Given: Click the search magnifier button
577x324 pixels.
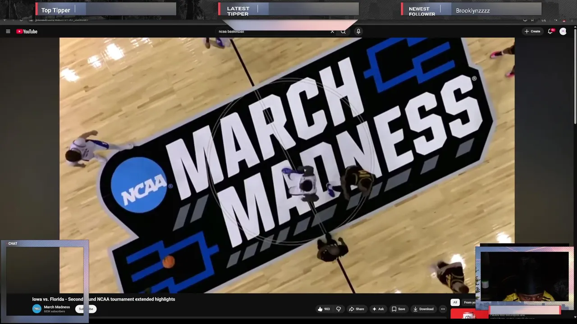Looking at the screenshot, I should point(343,31).
